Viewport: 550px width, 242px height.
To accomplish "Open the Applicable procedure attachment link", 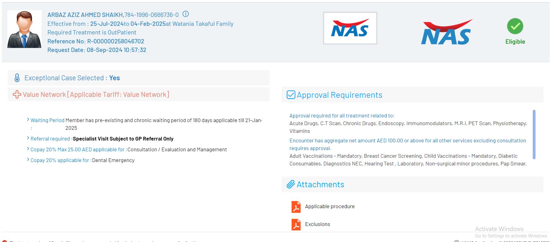I will 330,207.
